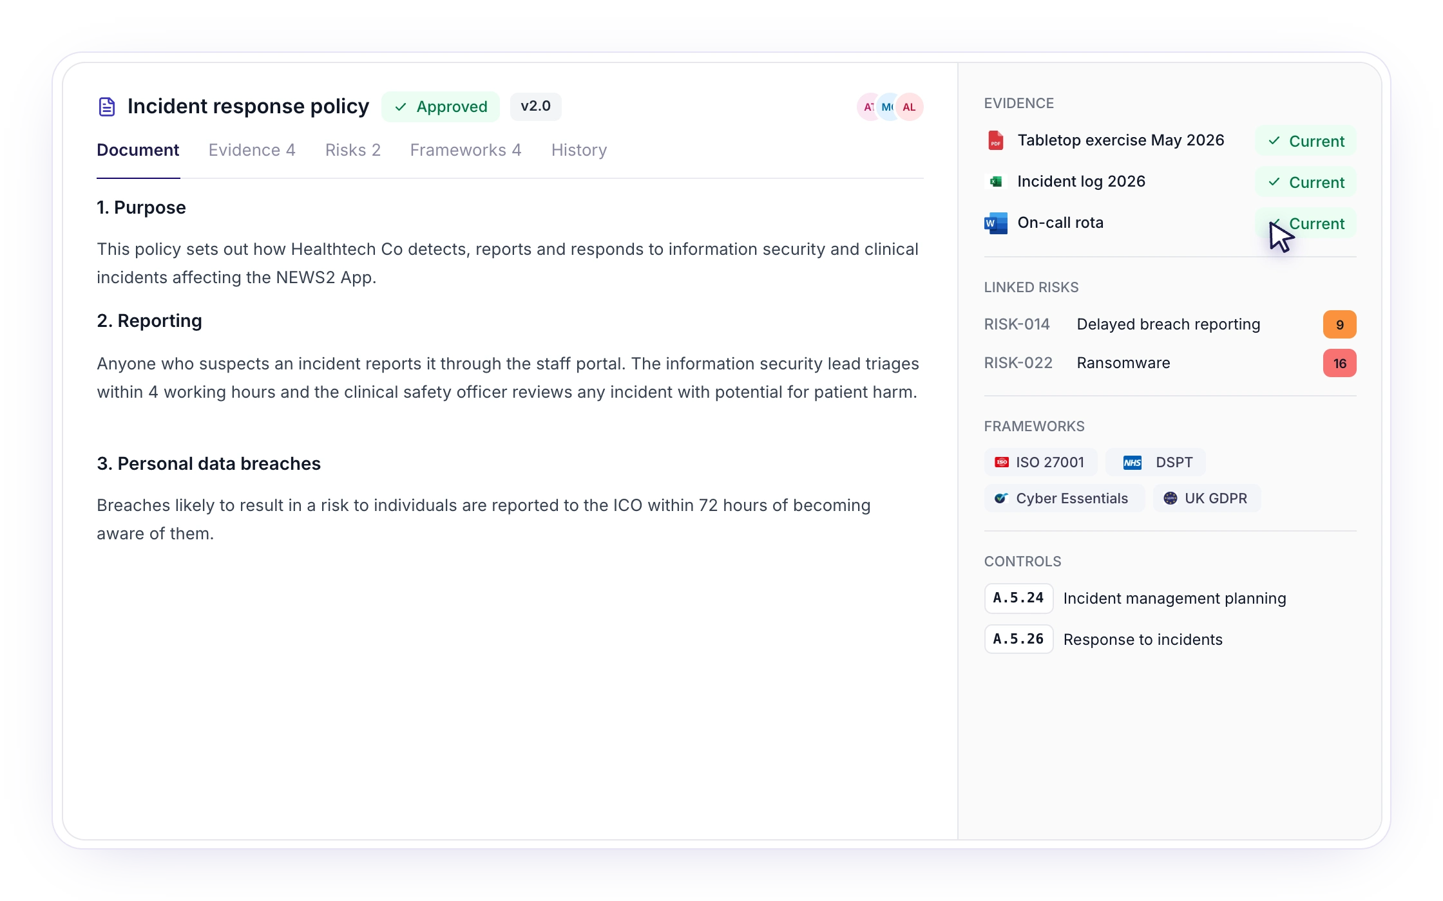Click the Incident response policy title
This screenshot has width=1443, height=901.
click(x=248, y=106)
